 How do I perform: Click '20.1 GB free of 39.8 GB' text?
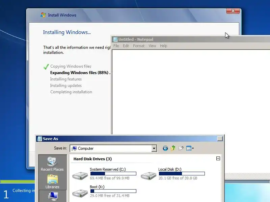(178, 178)
